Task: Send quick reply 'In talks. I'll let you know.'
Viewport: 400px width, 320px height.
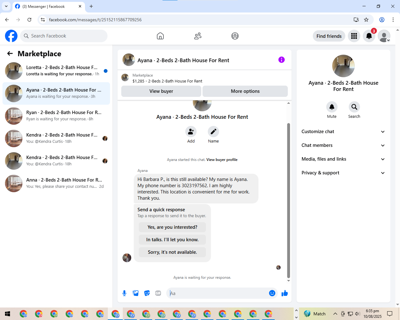Action: click(x=172, y=240)
